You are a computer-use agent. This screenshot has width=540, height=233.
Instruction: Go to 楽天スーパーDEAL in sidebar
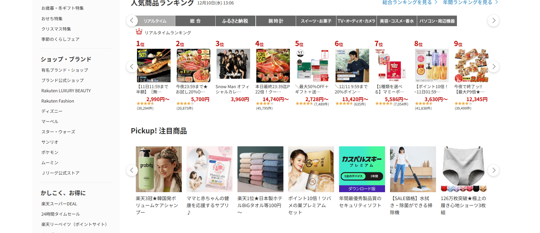[x=59, y=204]
